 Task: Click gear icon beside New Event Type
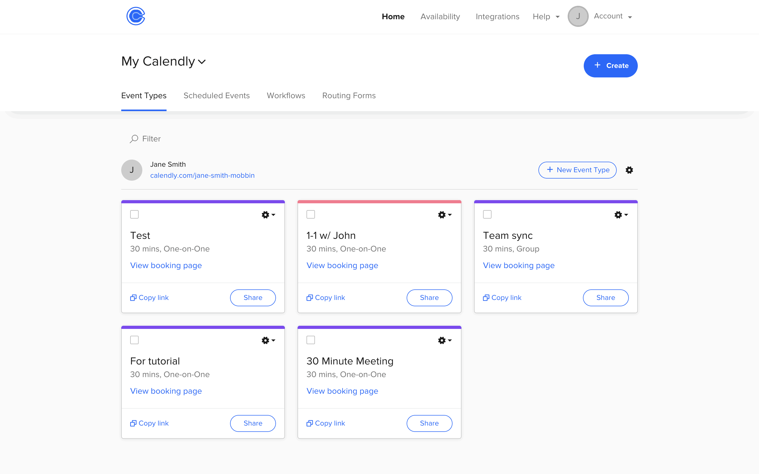[x=629, y=170]
